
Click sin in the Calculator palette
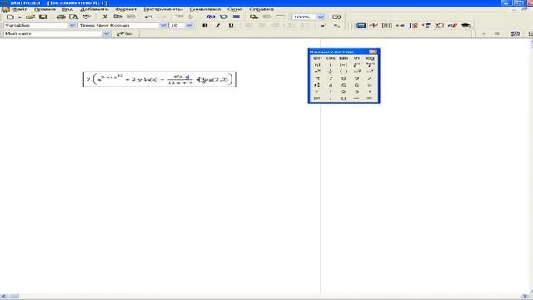pos(316,58)
